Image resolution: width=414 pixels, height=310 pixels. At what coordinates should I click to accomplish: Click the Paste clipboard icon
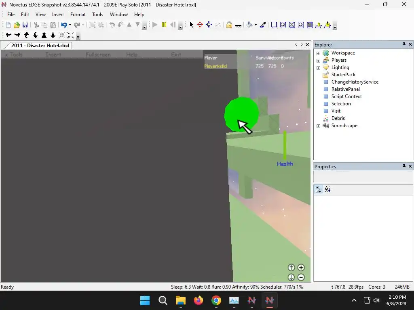pyautogui.click(x=53, y=25)
